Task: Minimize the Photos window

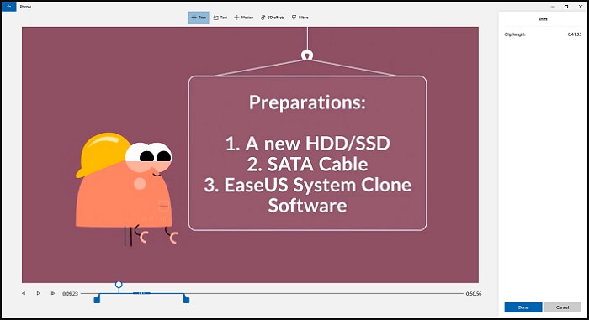Action: click(x=553, y=7)
